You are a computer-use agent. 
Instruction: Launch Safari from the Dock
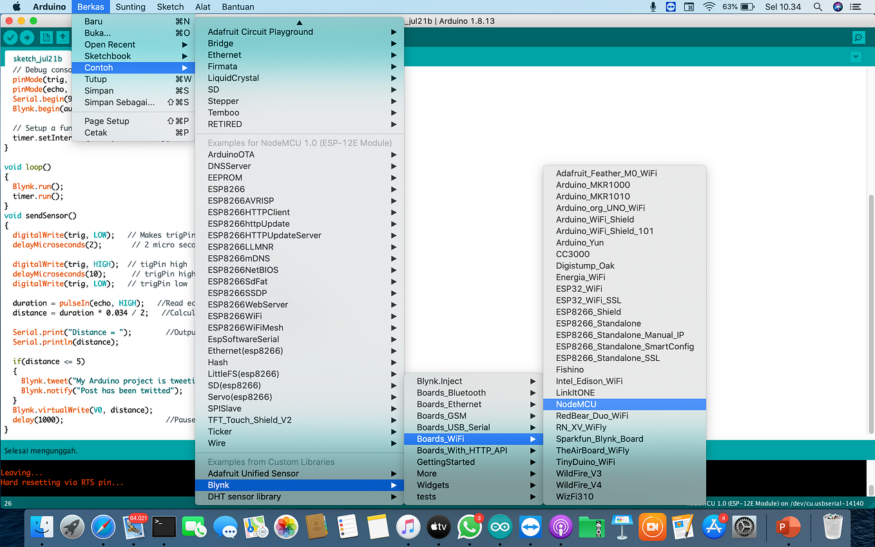[x=103, y=527]
